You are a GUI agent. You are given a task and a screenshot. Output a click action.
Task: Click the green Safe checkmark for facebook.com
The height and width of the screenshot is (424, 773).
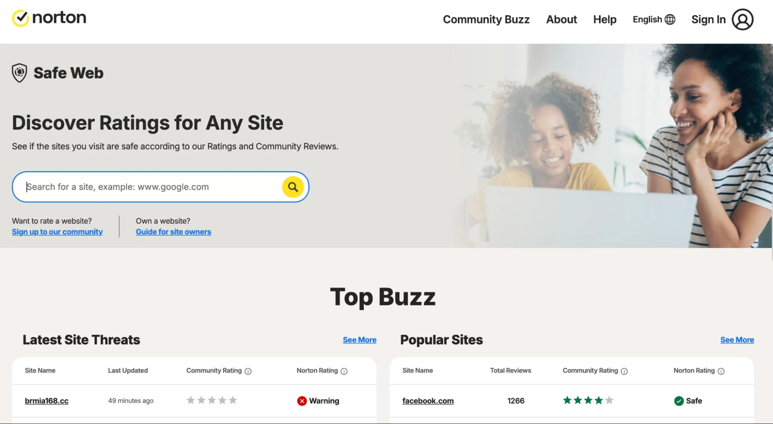[x=679, y=401]
